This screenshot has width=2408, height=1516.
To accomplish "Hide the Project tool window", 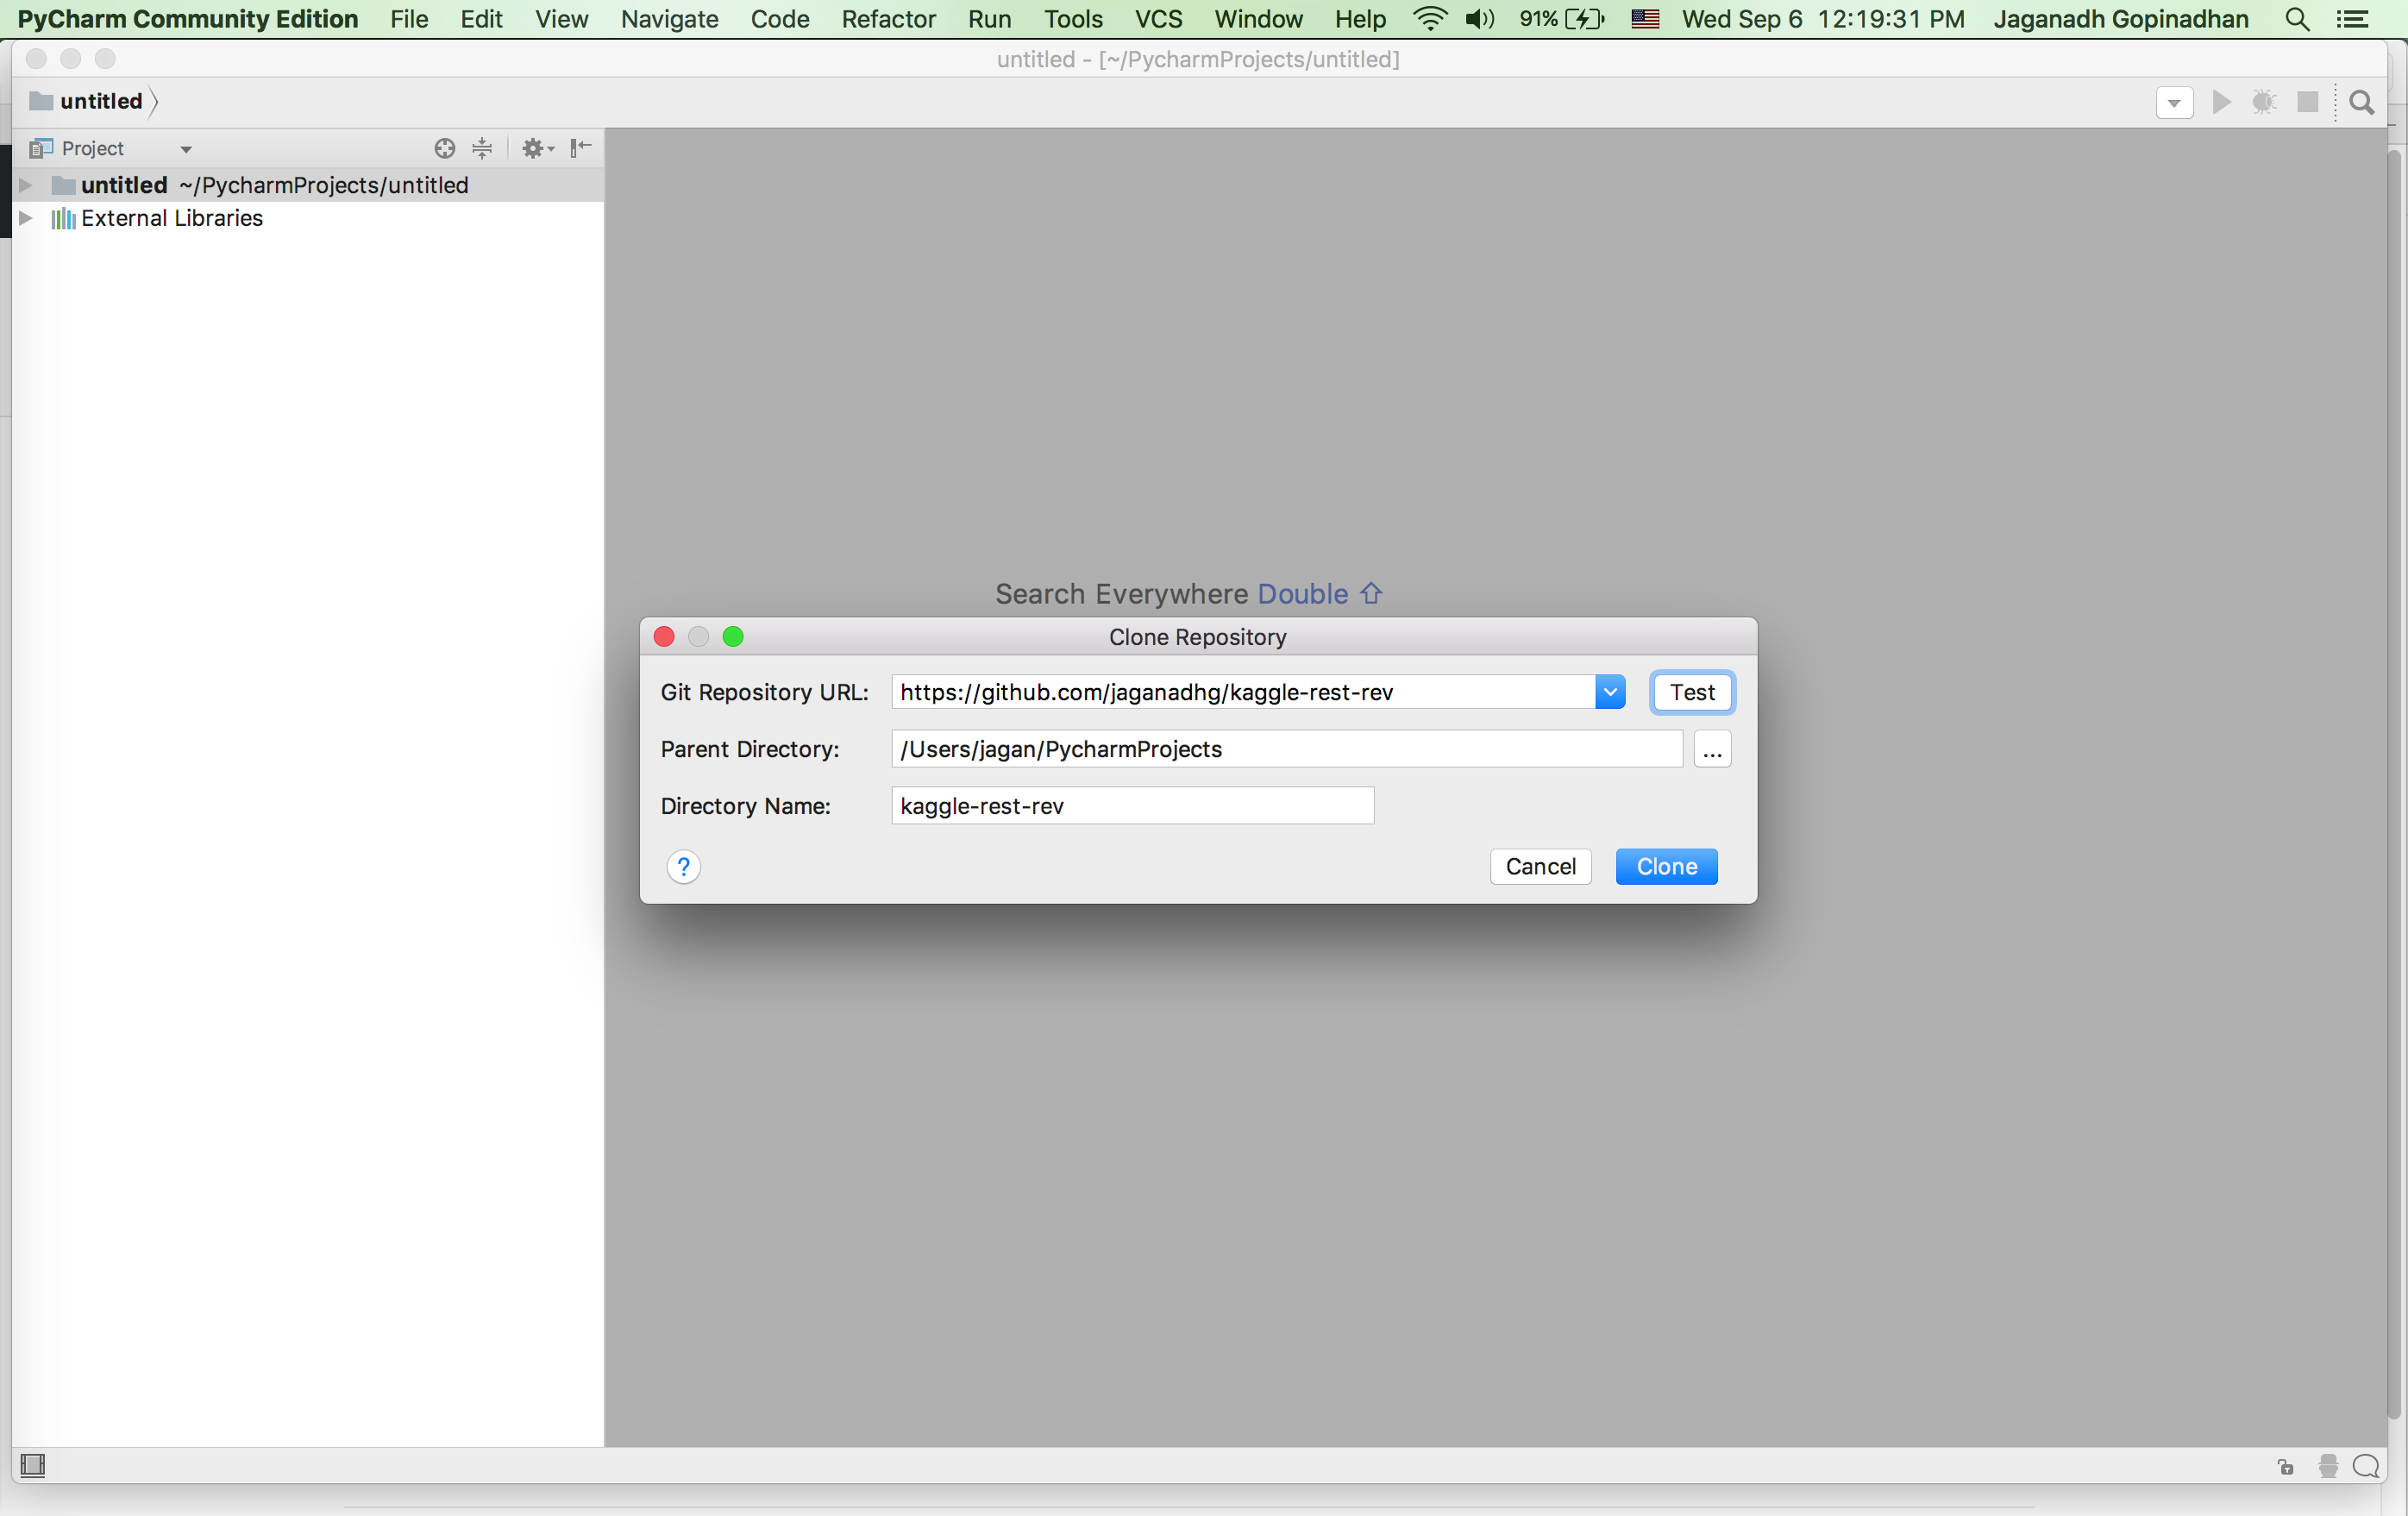I will coord(581,149).
